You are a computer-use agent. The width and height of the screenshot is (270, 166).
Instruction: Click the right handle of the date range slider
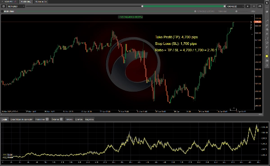225,6
